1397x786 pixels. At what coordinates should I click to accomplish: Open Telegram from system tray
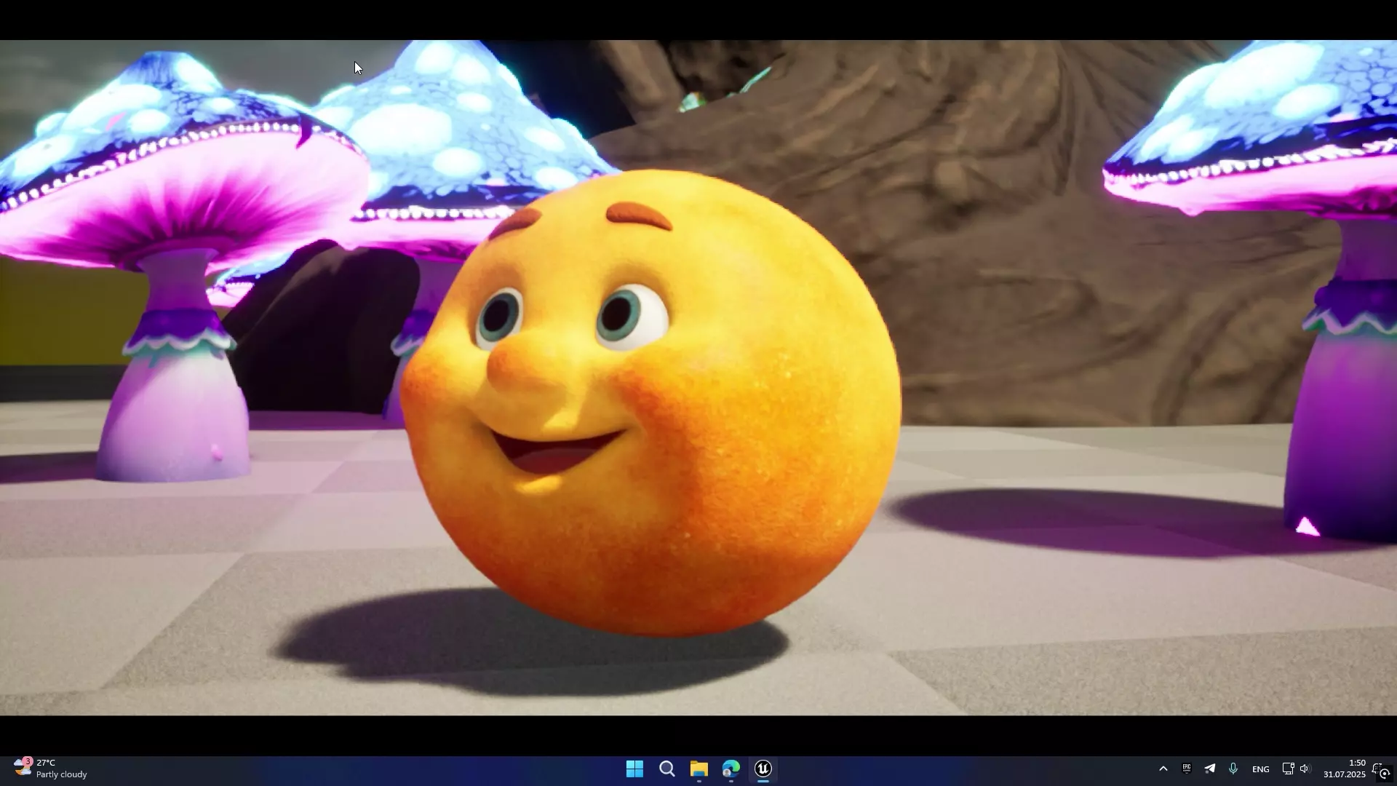pos(1210,769)
